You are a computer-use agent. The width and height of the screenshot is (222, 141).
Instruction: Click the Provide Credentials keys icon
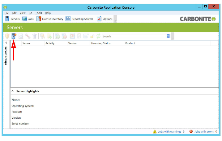(x=42, y=36)
